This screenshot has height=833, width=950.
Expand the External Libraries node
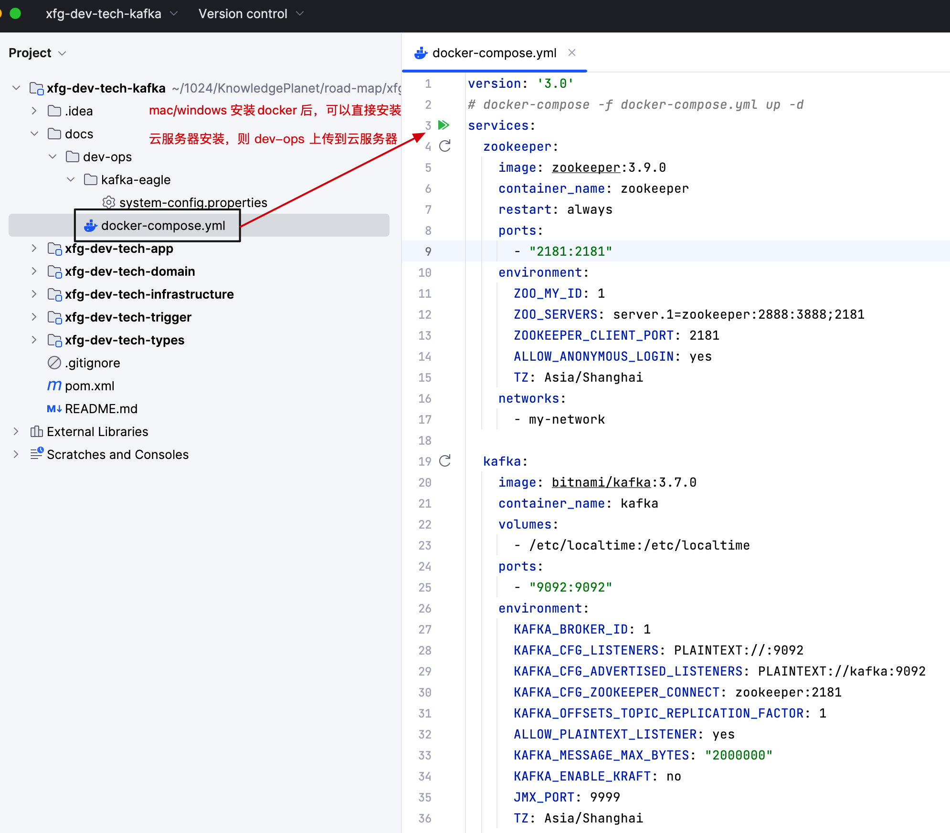click(x=16, y=432)
